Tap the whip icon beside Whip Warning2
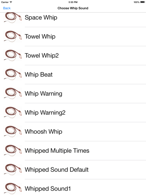146x195 pixels. coord(13,113)
